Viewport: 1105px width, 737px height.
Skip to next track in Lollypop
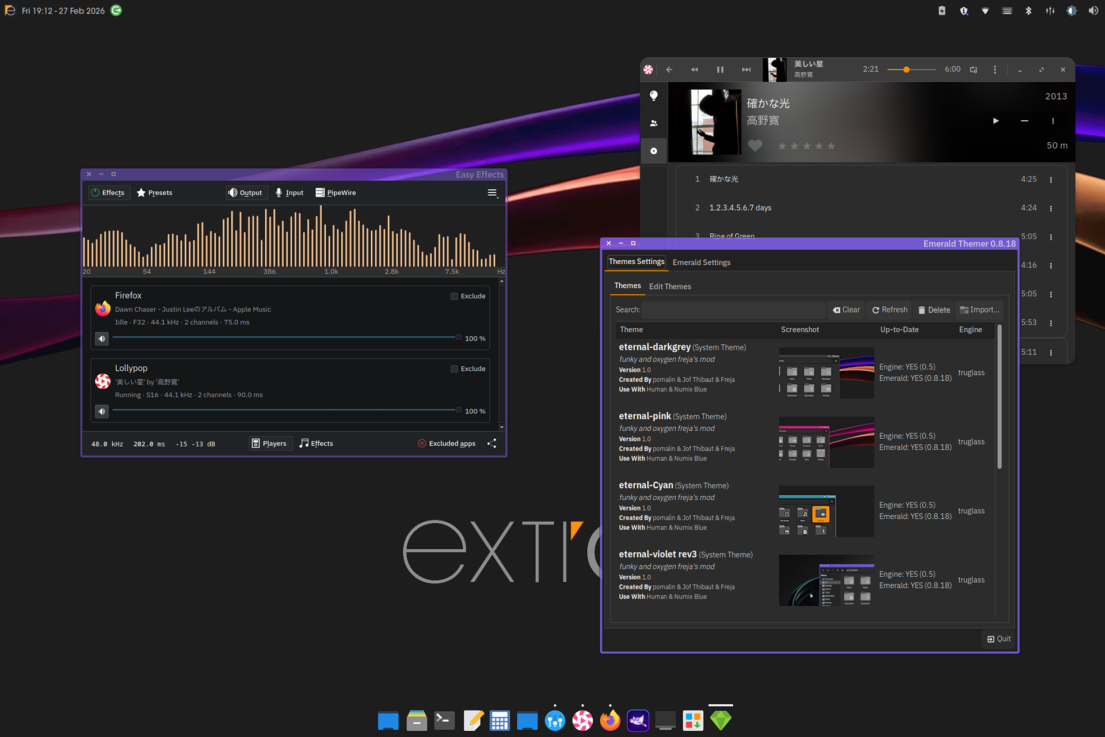point(746,70)
